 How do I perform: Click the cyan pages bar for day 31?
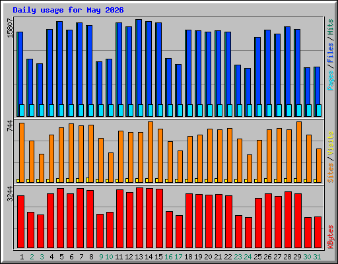[319, 110]
